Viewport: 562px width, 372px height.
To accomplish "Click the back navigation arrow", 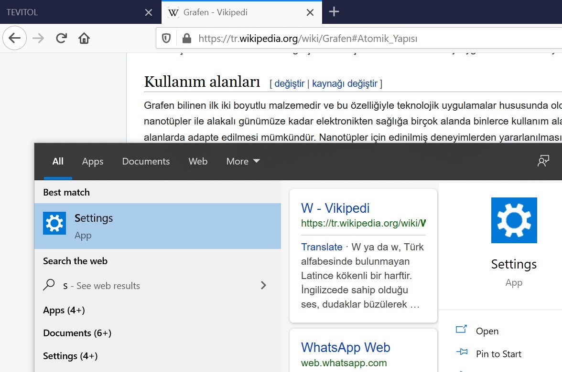I will [14, 38].
